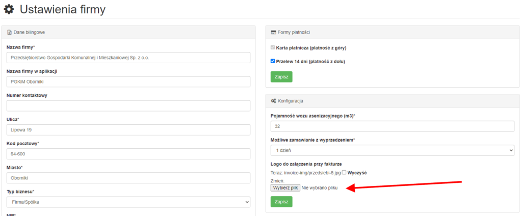This screenshot has width=522, height=216.
Task: Edit the Kod pocztowy field
Action: (128, 154)
